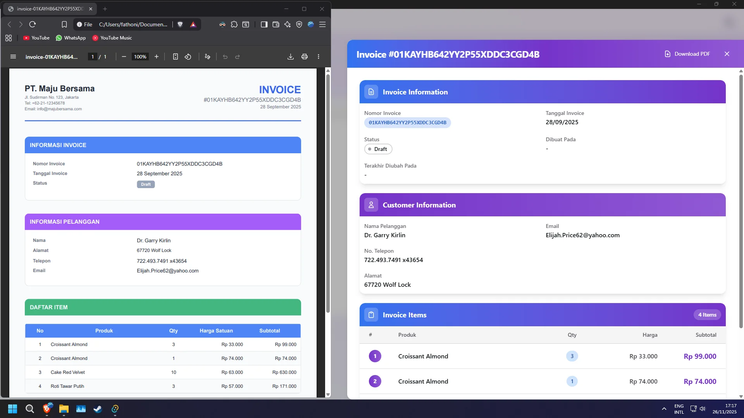Click the Brave Shields lion icon
744x418 pixels.
tap(180, 24)
